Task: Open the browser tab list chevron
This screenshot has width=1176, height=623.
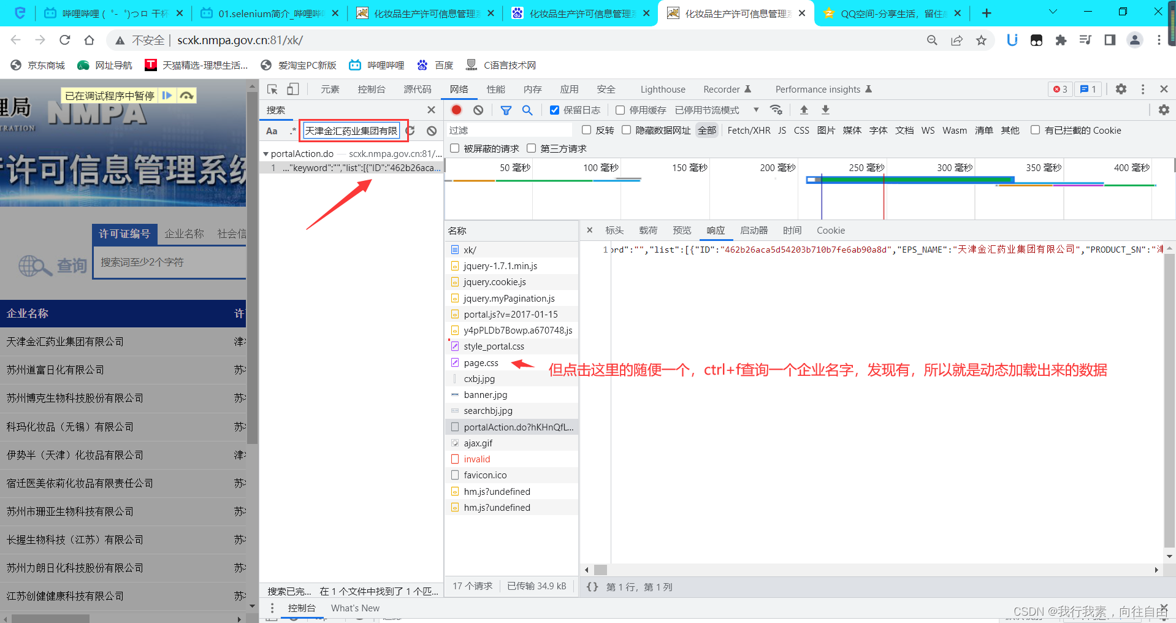Action: pos(1053,12)
